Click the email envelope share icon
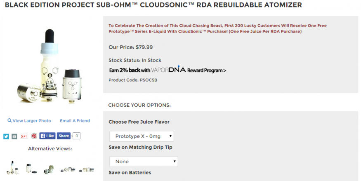Viewport: 361px width, 181px height. click(14, 136)
